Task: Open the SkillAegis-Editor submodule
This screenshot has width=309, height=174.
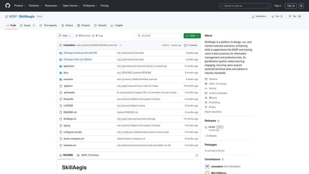Action: pyautogui.click(x=78, y=60)
